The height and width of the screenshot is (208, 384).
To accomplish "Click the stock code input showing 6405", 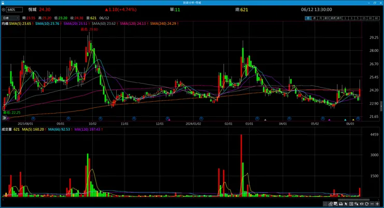I will click(x=14, y=9).
